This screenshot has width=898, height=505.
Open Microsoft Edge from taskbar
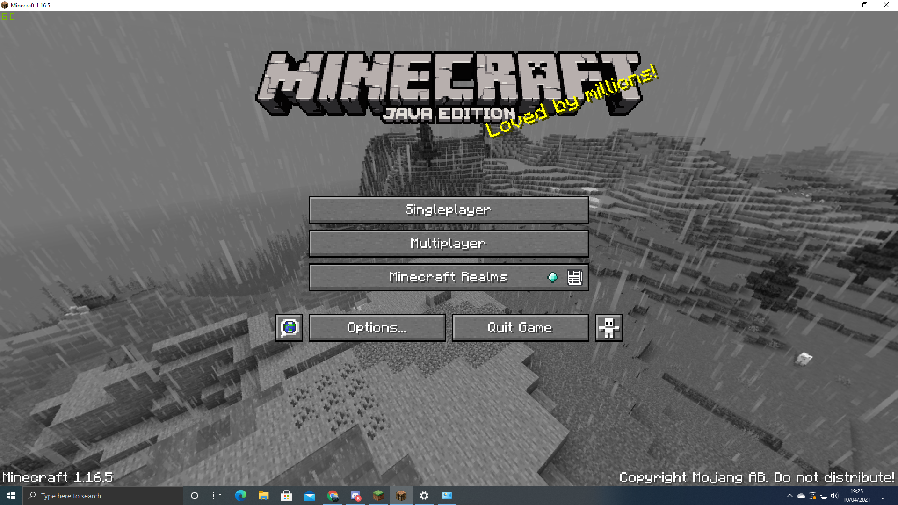point(241,496)
